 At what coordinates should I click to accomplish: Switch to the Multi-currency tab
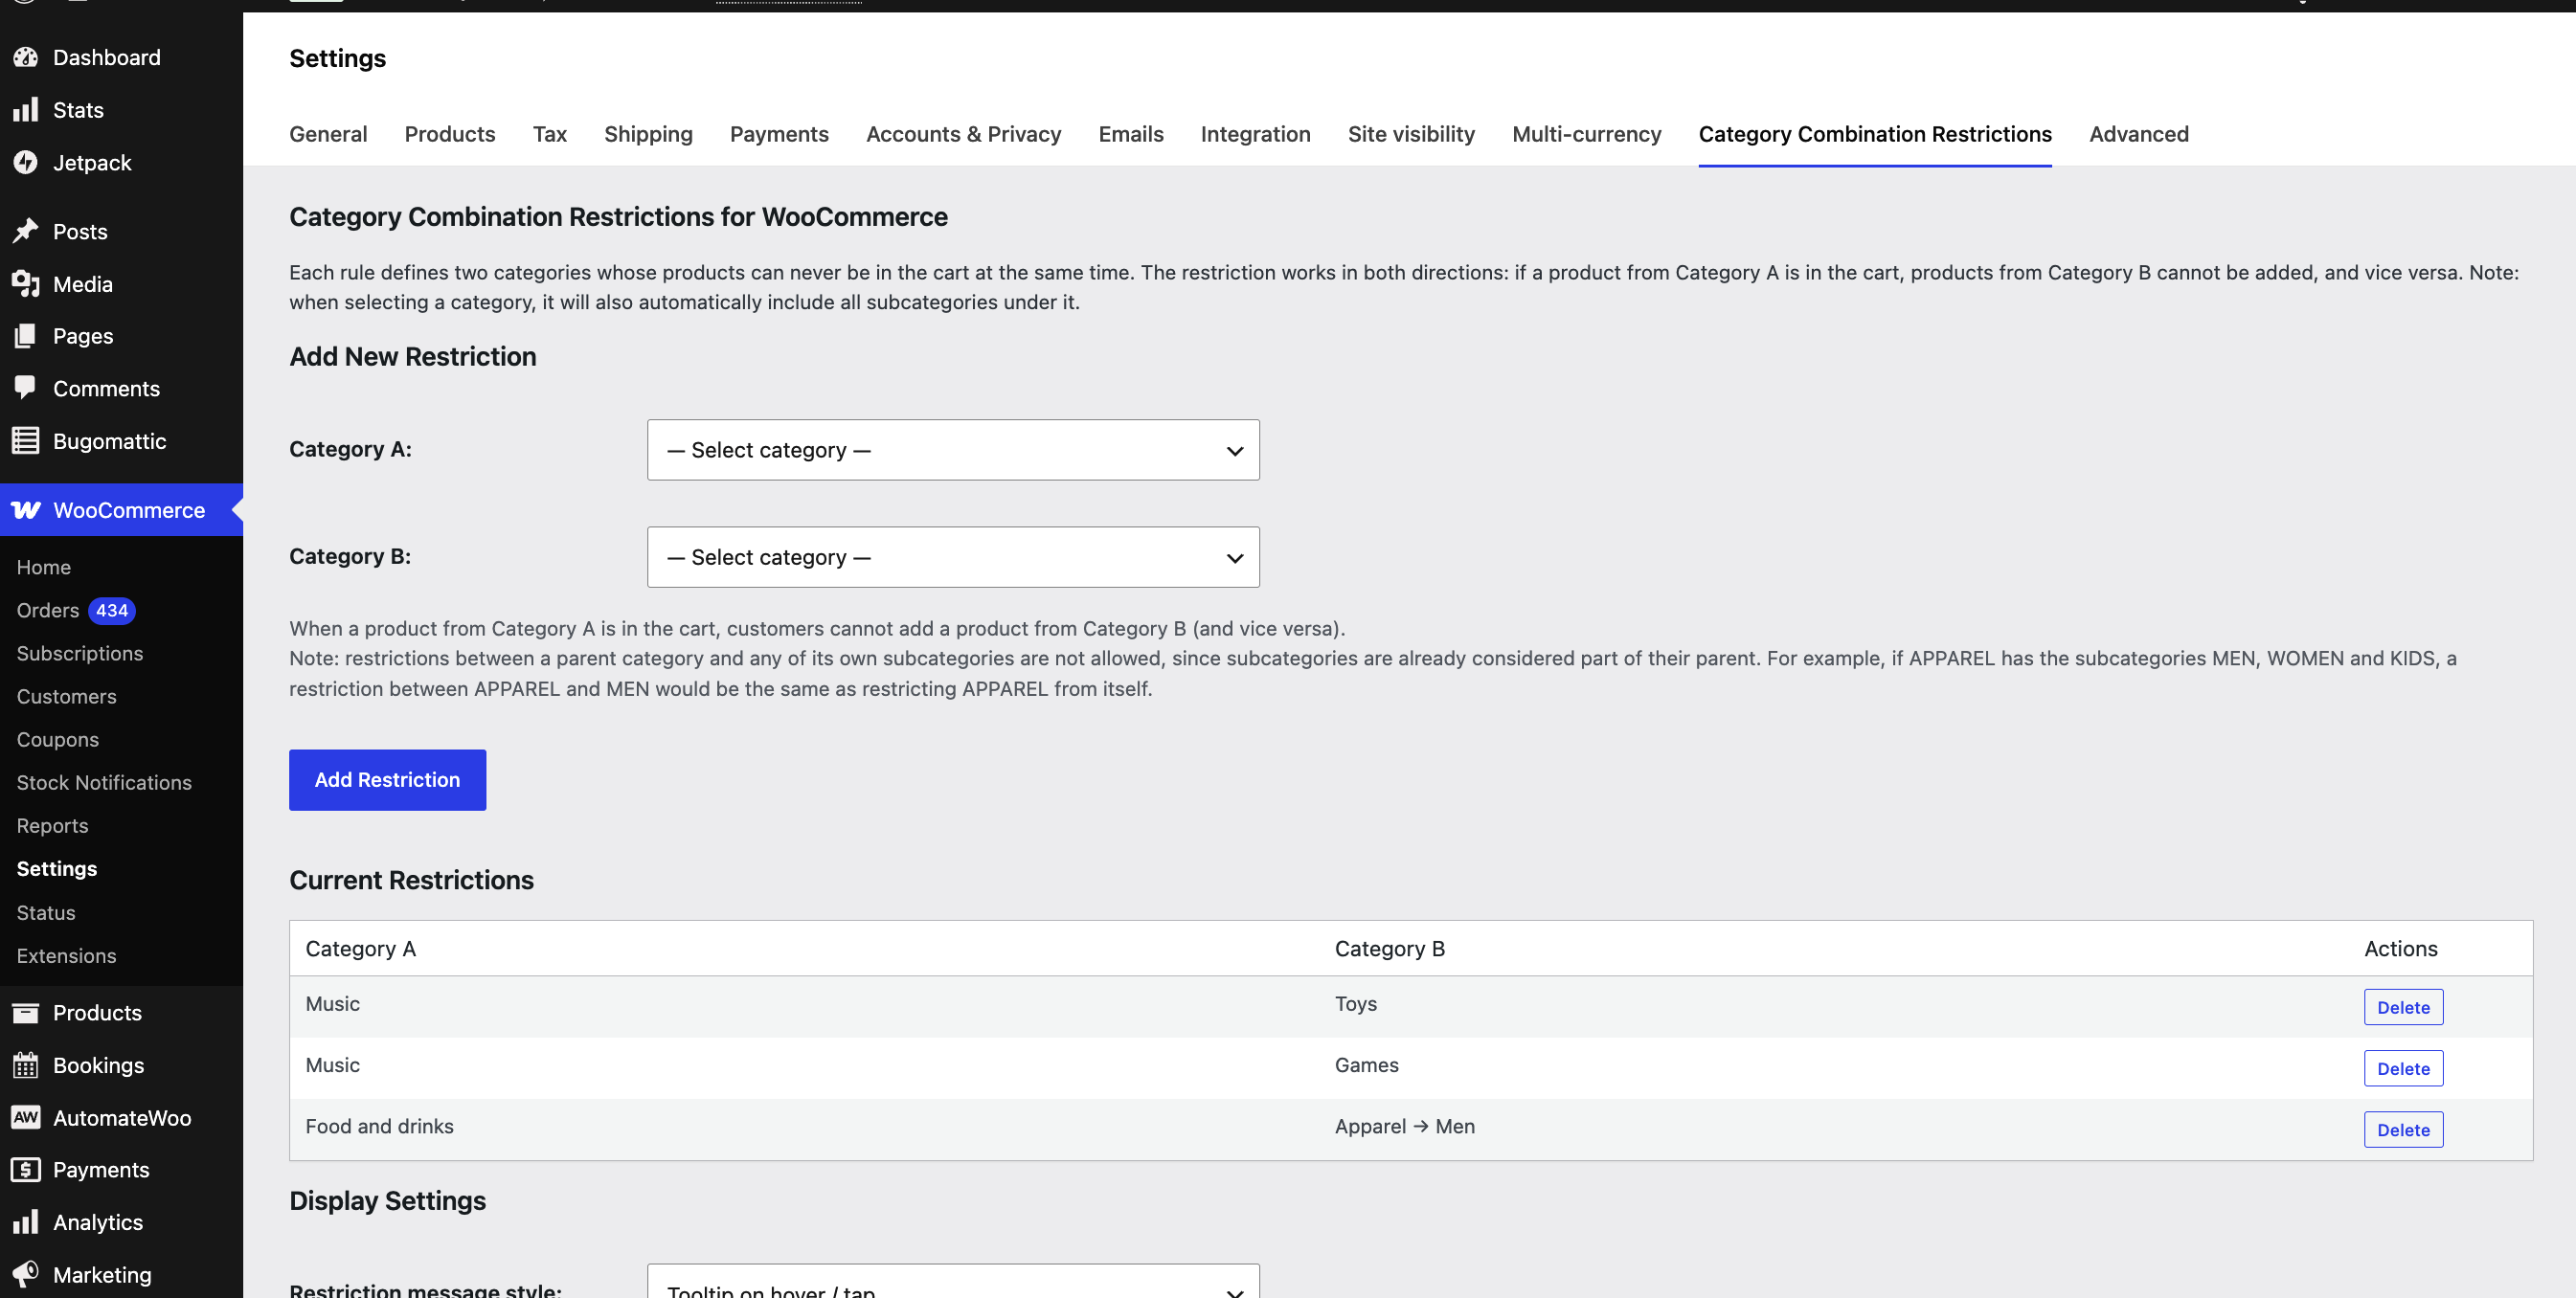coord(1587,134)
